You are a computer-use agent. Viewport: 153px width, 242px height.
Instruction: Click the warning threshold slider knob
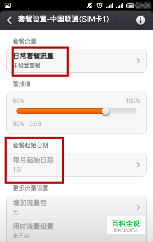106,111
